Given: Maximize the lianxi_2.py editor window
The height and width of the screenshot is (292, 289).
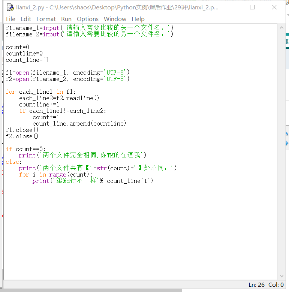Looking at the screenshot, I should click(252, 7).
